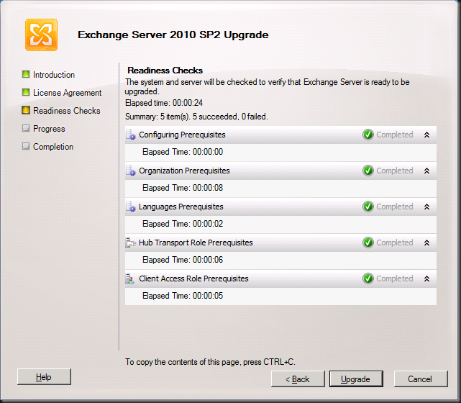Screen dimensions: 461x403
Task: Click Completed status of Configuring Prerequisites
Action: (395, 135)
